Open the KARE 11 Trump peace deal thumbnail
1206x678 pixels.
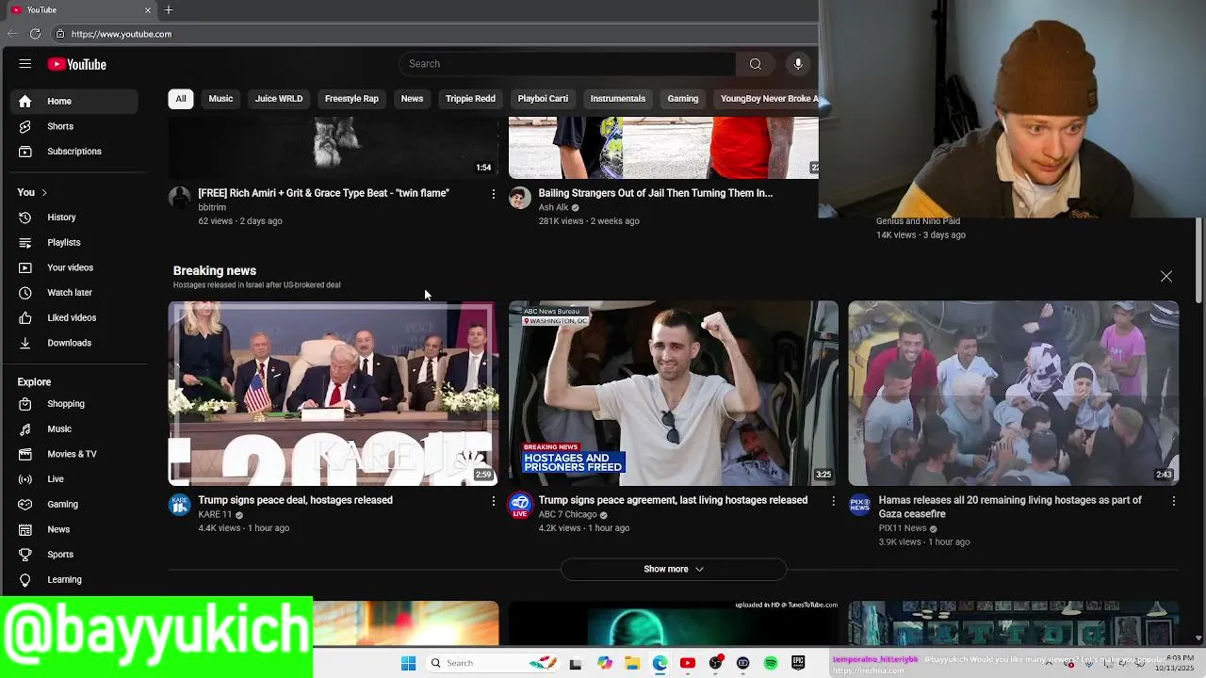(x=334, y=394)
